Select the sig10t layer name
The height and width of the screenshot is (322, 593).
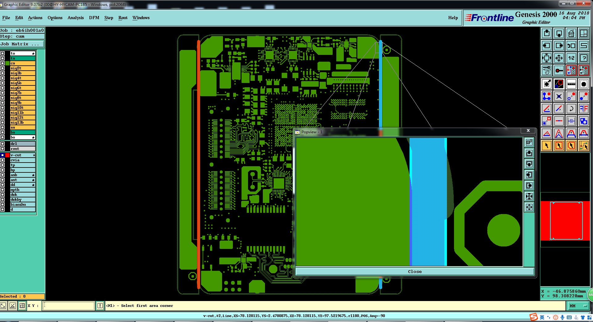pyautogui.click(x=23, y=108)
